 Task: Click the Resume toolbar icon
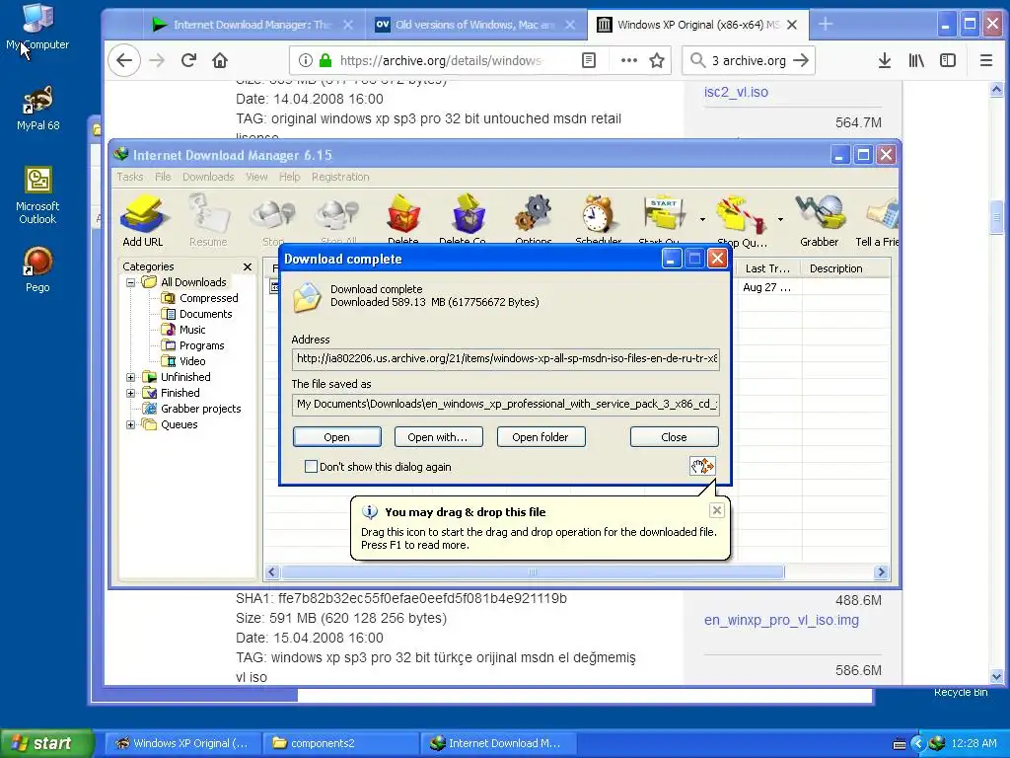tap(208, 220)
